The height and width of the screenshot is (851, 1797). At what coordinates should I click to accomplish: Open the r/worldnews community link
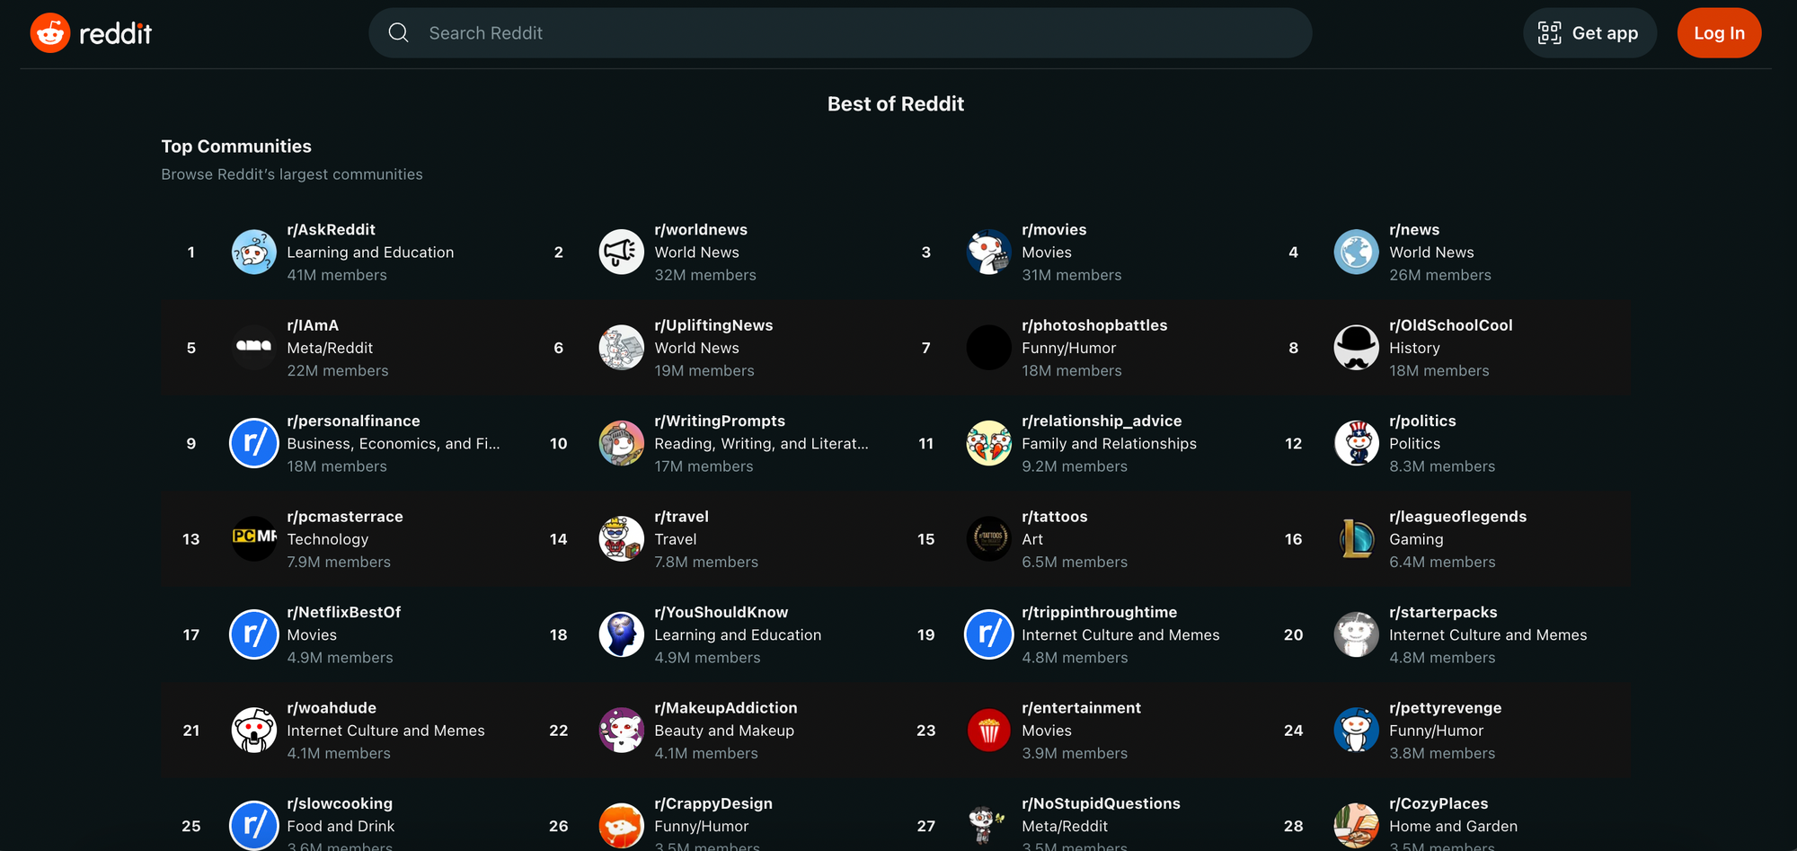pyautogui.click(x=701, y=230)
